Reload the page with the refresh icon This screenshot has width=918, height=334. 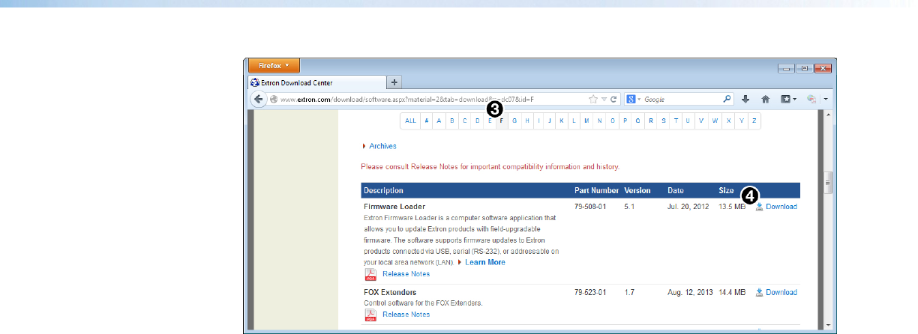pos(613,99)
